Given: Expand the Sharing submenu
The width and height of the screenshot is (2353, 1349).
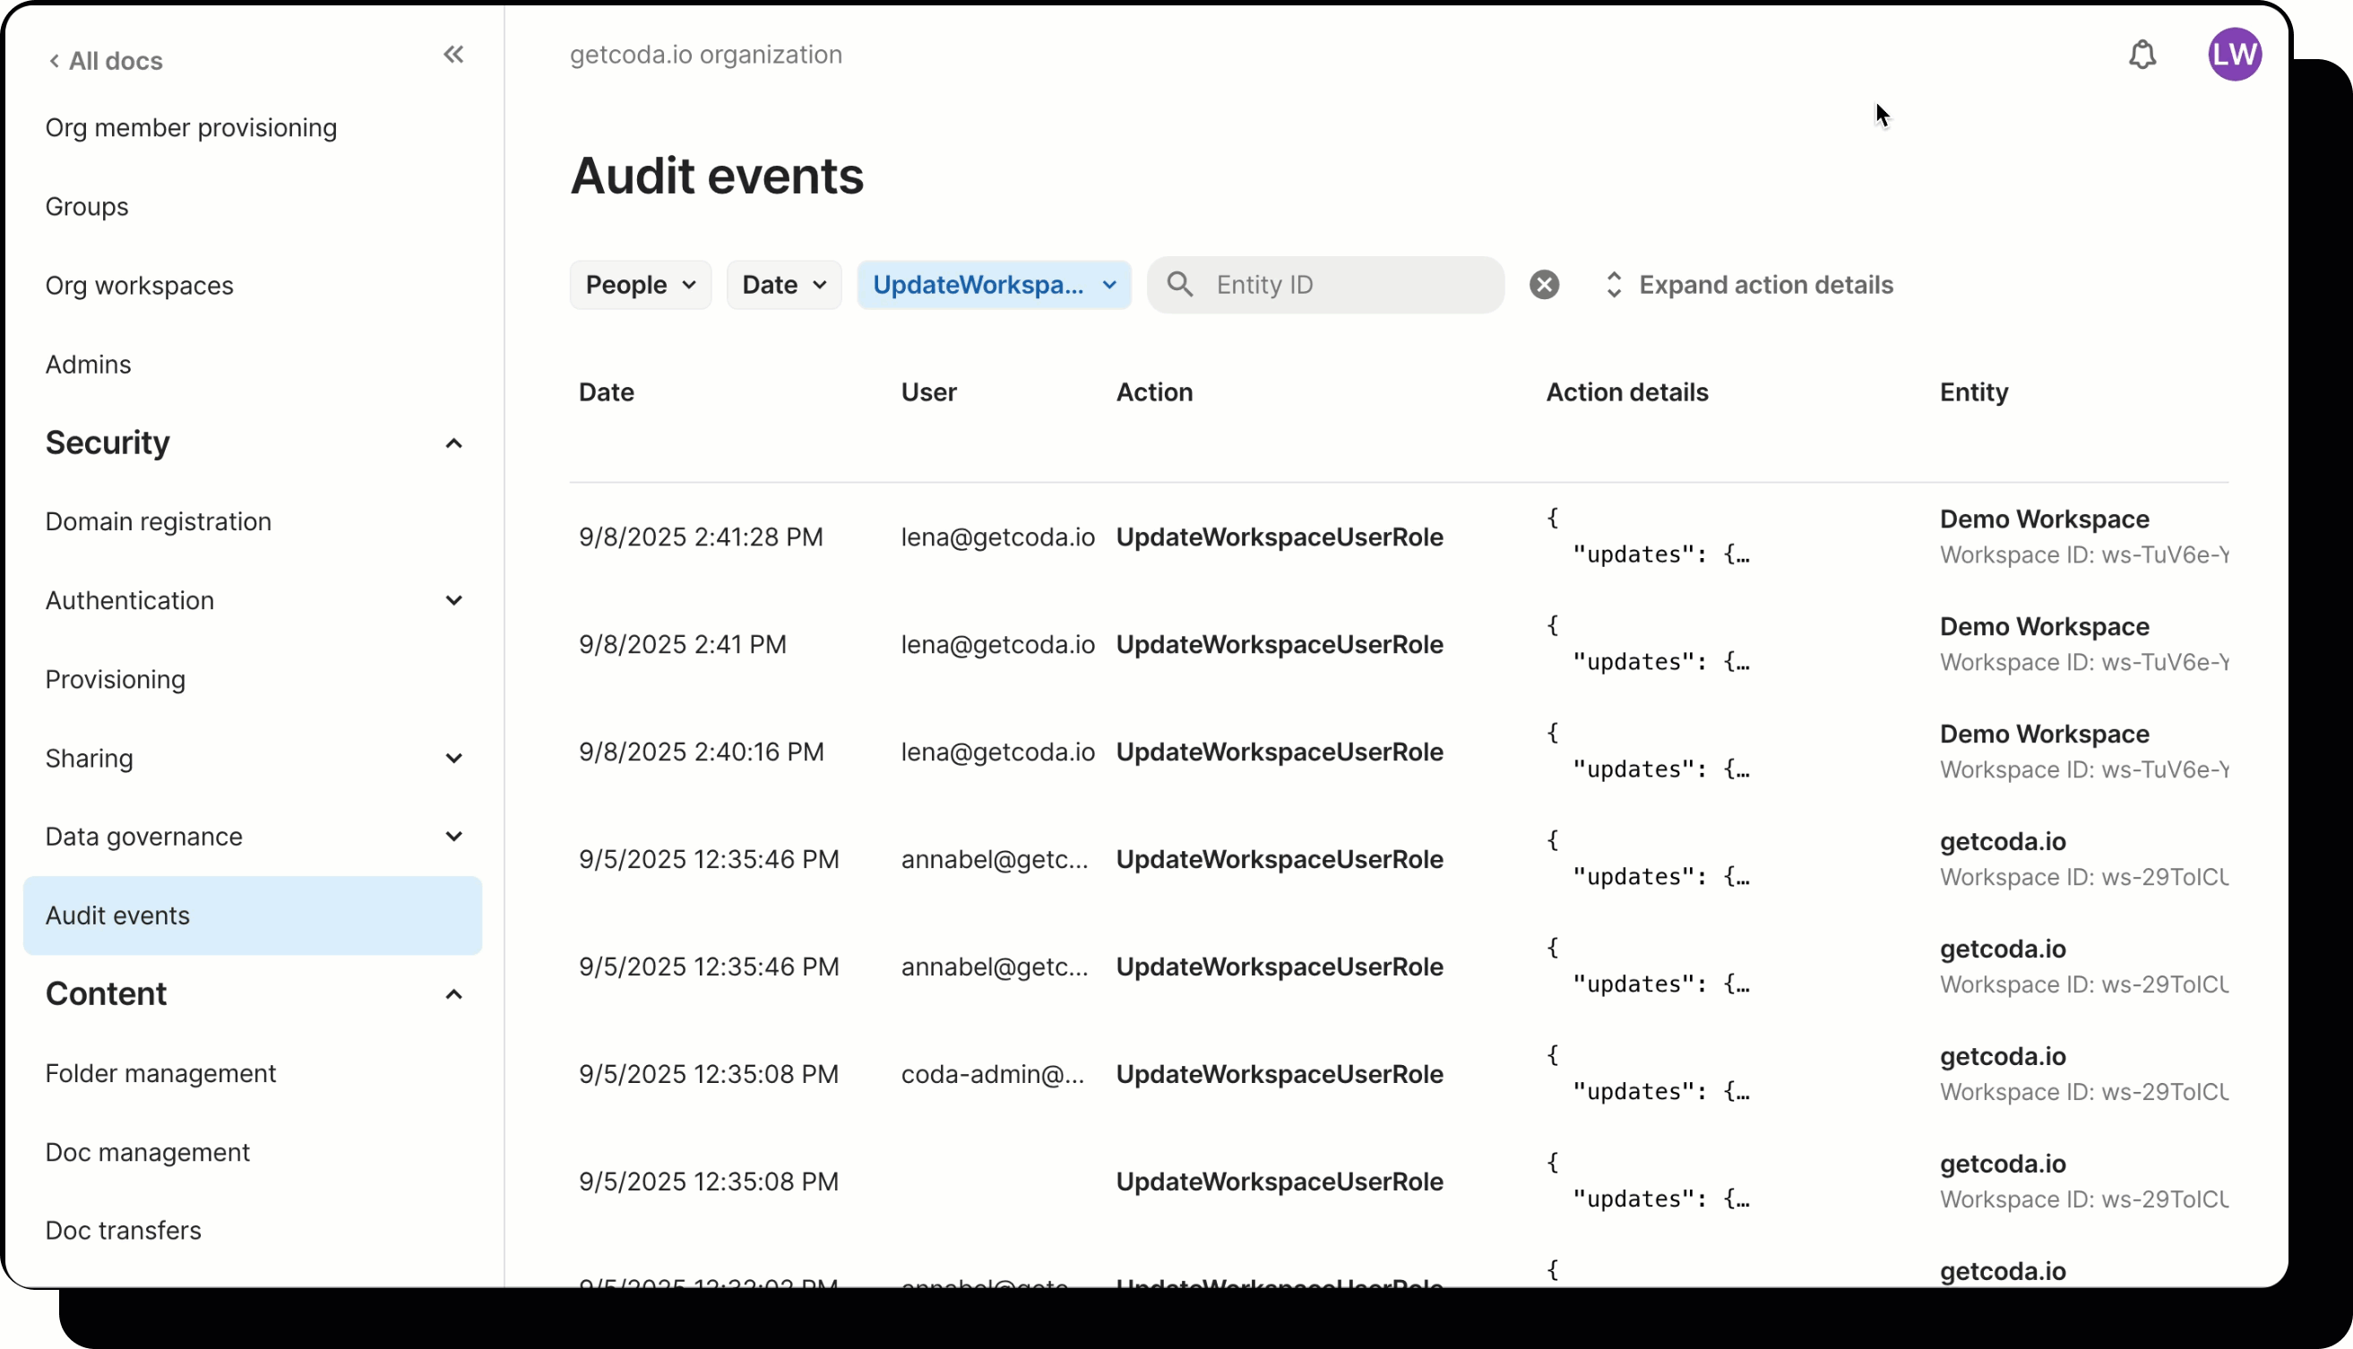Looking at the screenshot, I should tap(453, 759).
